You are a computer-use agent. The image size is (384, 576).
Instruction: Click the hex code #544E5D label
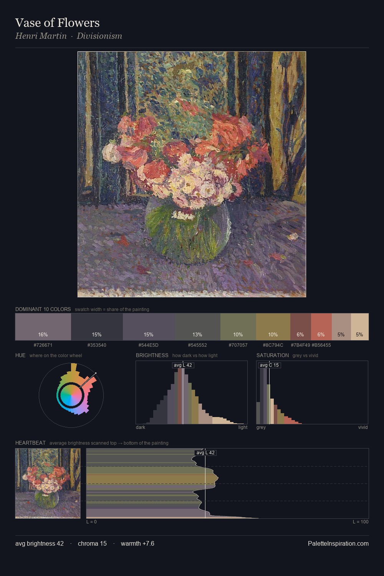(x=149, y=345)
